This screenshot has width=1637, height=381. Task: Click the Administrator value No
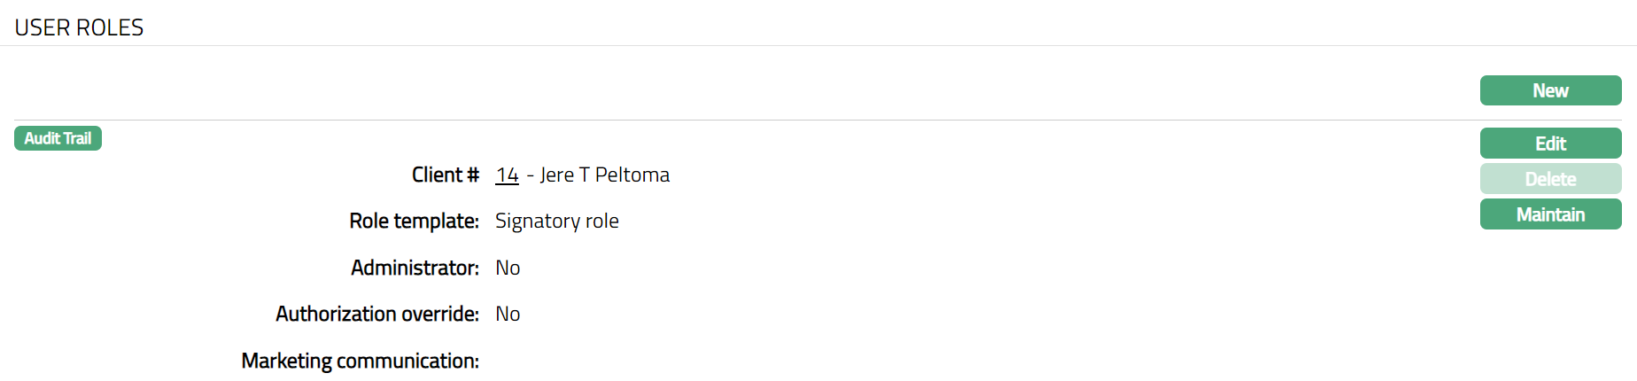coord(508,268)
